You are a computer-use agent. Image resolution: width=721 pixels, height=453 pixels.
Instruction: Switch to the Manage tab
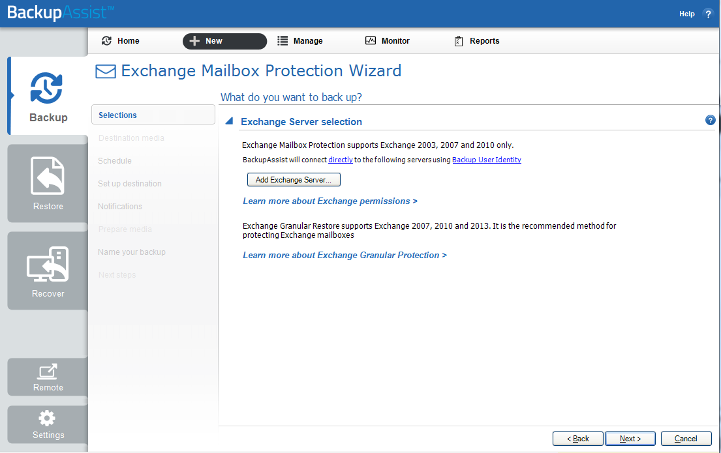299,41
